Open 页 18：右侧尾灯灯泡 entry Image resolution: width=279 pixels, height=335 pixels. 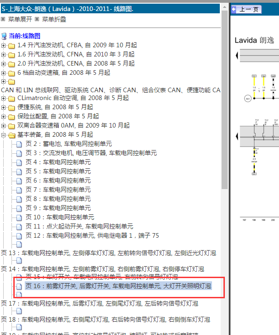(x=106, y=319)
